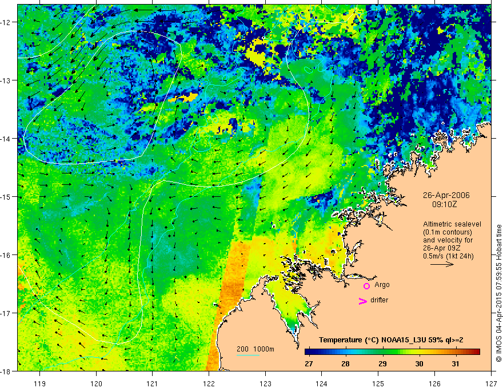Click the magenta drifter arrowhead legend marker
Image resolution: width=503 pixels, height=388 pixels.
point(362,301)
